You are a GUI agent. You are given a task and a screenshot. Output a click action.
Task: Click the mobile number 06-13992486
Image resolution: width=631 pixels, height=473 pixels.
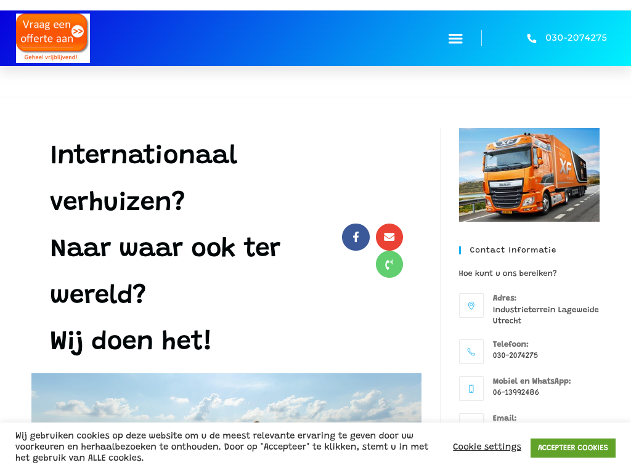click(516, 392)
